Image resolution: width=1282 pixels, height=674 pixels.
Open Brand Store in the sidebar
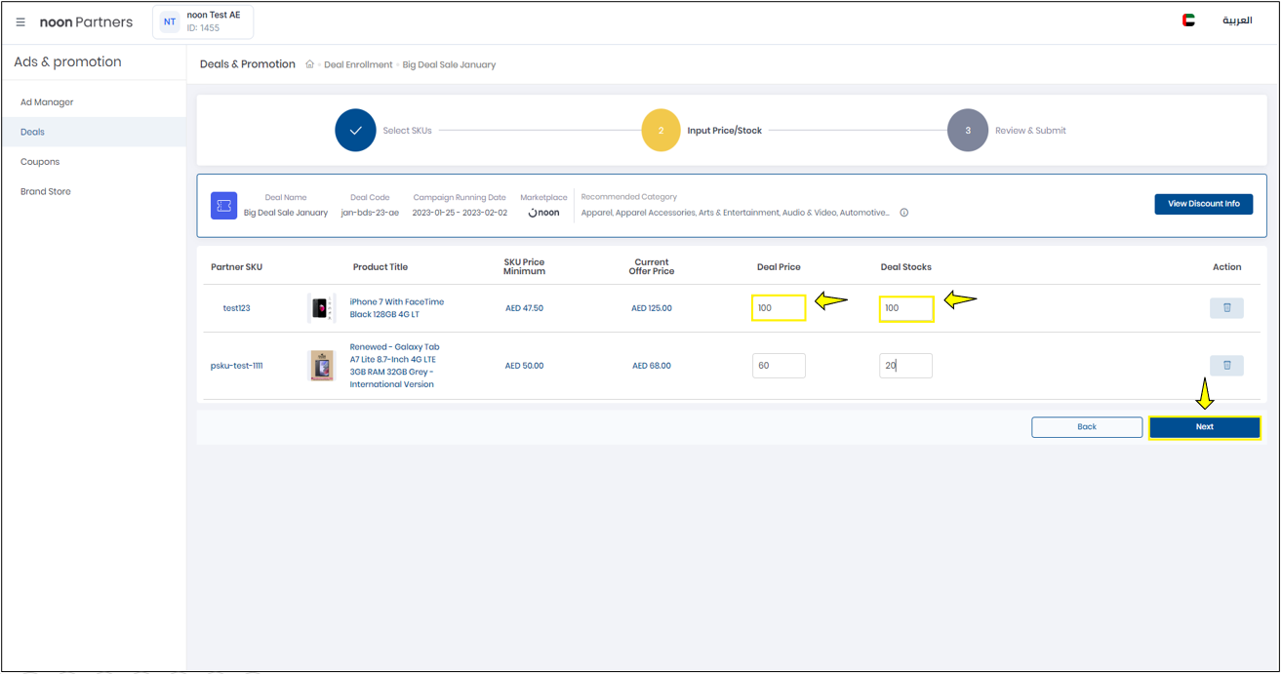click(x=46, y=192)
